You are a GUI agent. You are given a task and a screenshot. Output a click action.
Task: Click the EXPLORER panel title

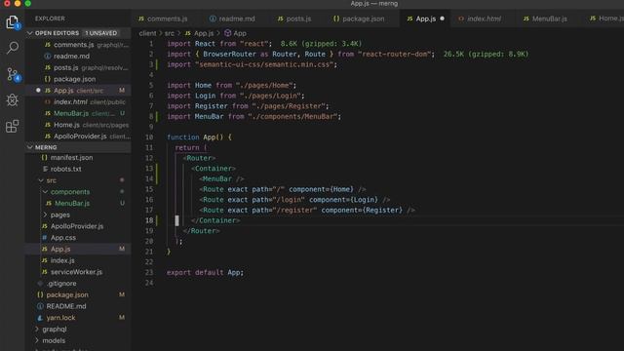pos(50,19)
